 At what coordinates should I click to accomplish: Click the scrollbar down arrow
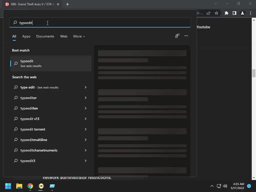254,178
